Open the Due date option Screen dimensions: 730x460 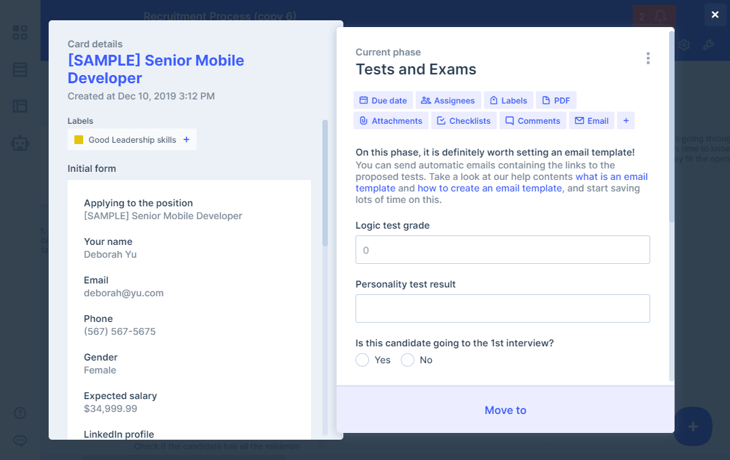click(383, 101)
